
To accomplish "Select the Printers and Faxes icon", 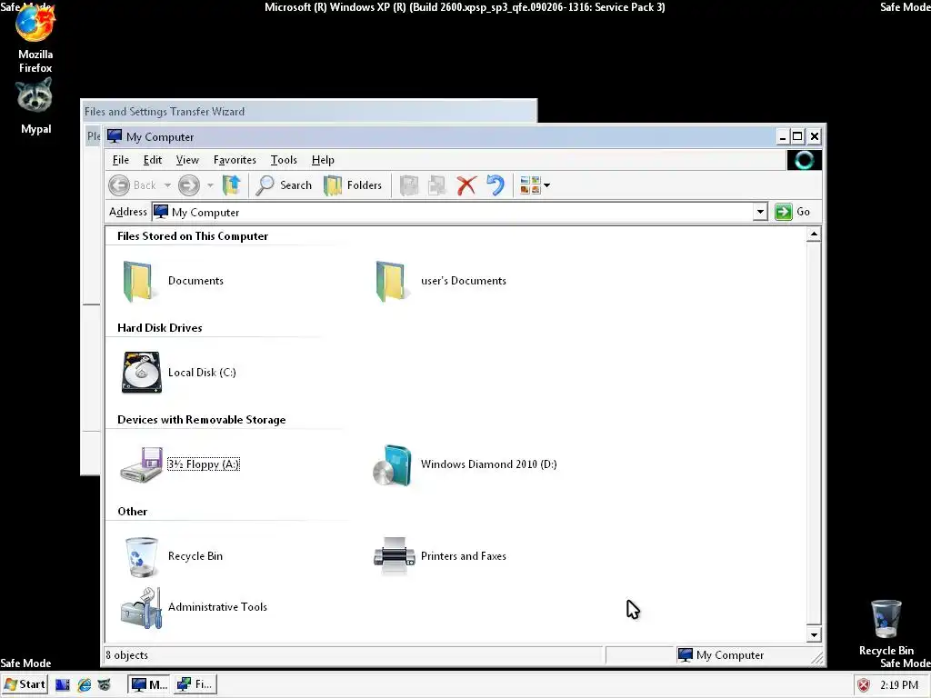I will click(x=440, y=556).
